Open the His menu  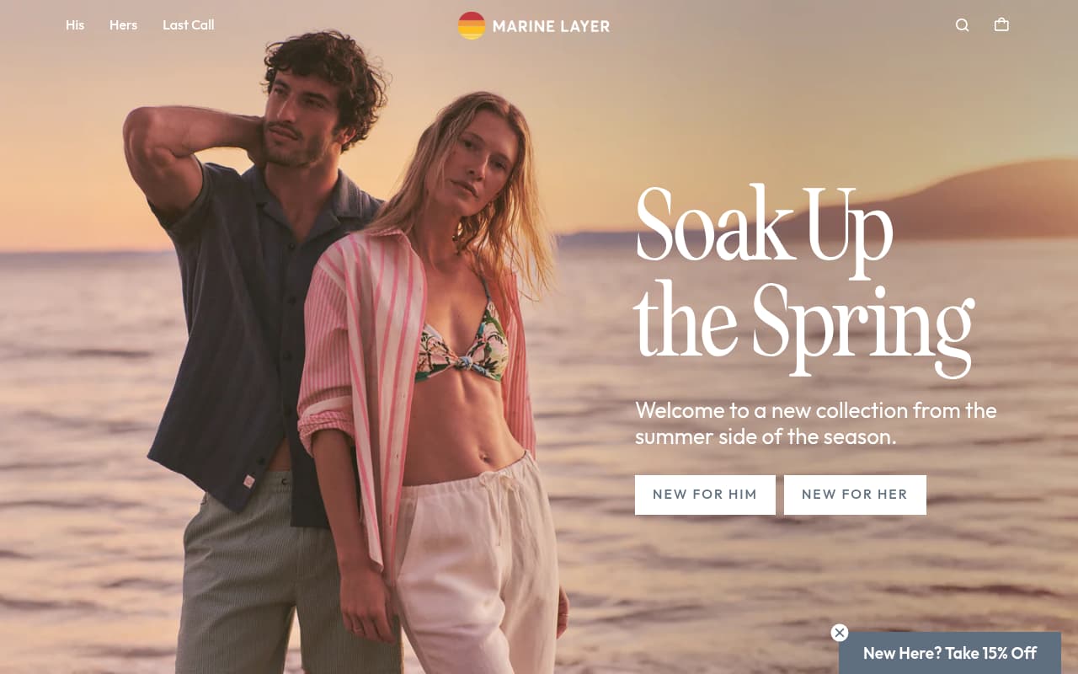(x=75, y=25)
